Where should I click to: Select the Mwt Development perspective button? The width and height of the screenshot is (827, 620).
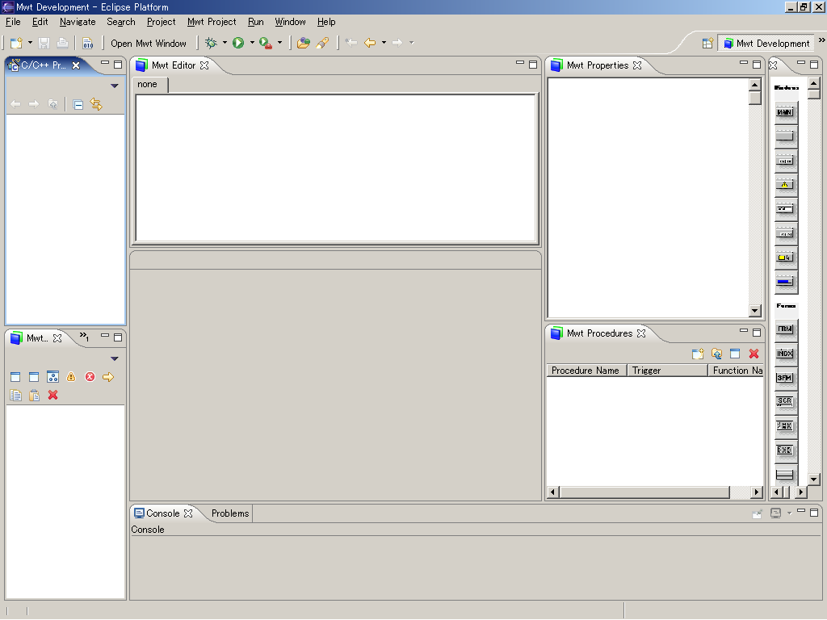click(766, 44)
